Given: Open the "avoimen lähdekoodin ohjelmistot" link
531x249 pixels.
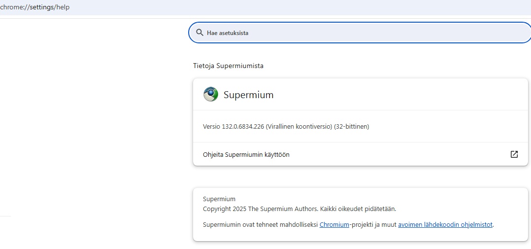Looking at the screenshot, I should pos(445,225).
